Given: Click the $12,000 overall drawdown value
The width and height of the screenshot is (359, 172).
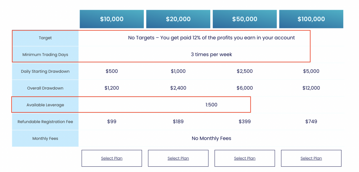Looking at the screenshot, I should 311,88.
